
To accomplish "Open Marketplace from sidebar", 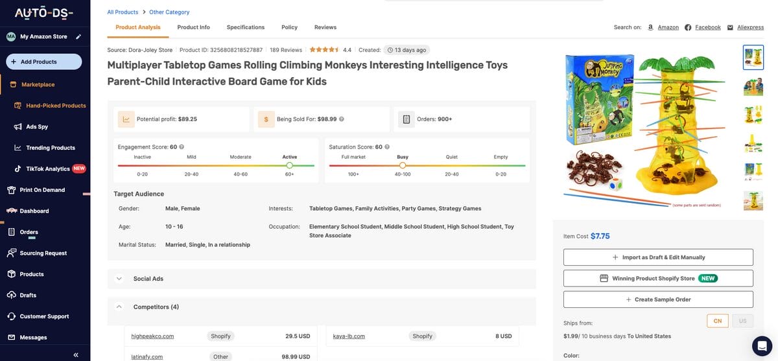I will [38, 84].
